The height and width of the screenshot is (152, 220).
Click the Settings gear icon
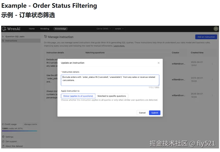pyautogui.click(x=3, y=137)
